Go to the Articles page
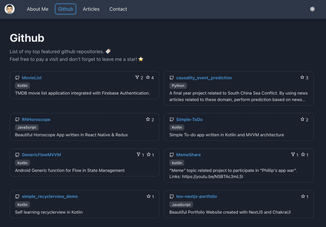 pyautogui.click(x=91, y=9)
